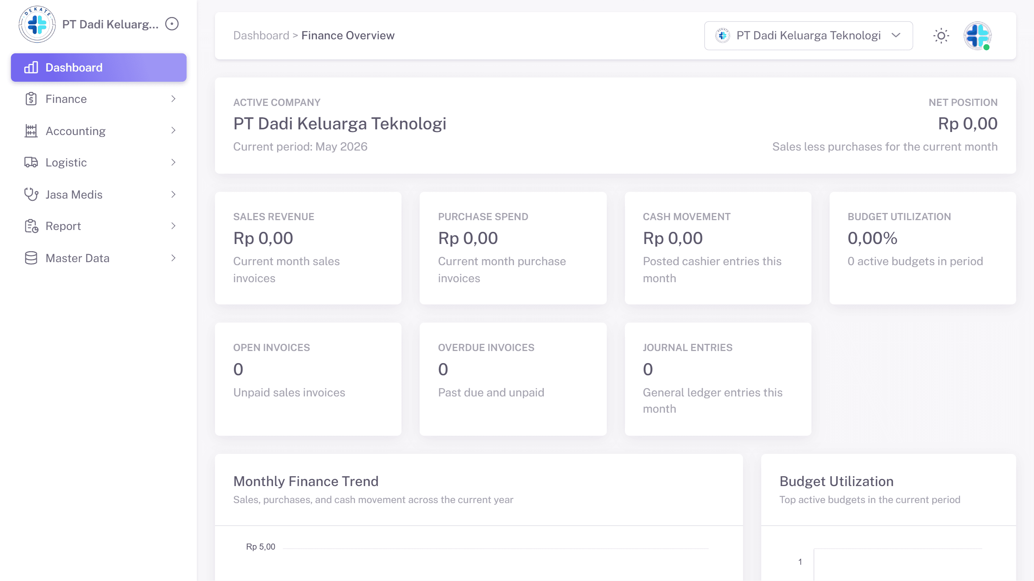This screenshot has height=581, width=1034.
Task: Click the Finance clipboard dollar icon
Action: coord(31,99)
